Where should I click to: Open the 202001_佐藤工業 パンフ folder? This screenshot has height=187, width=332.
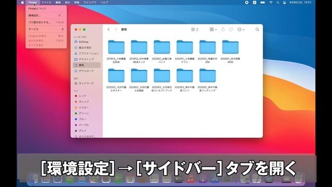pyautogui.click(x=162, y=47)
